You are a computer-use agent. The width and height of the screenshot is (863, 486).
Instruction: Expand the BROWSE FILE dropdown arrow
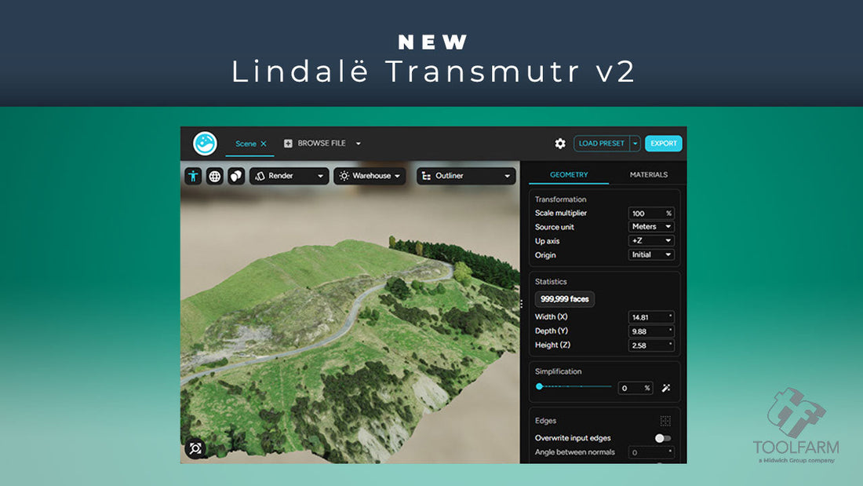(x=359, y=144)
